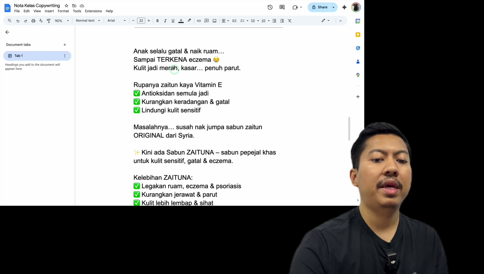Undo the last action

pos(18,21)
